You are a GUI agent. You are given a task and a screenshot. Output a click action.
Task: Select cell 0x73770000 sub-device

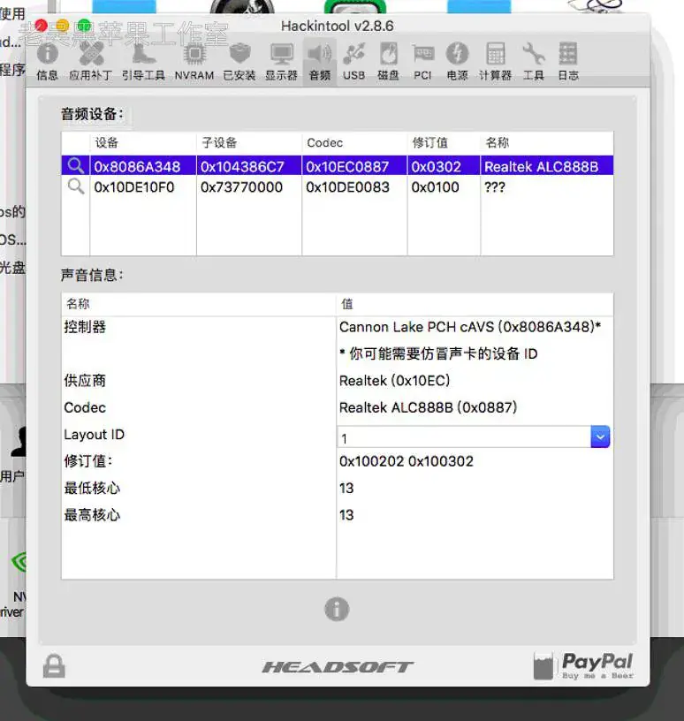coord(249,186)
